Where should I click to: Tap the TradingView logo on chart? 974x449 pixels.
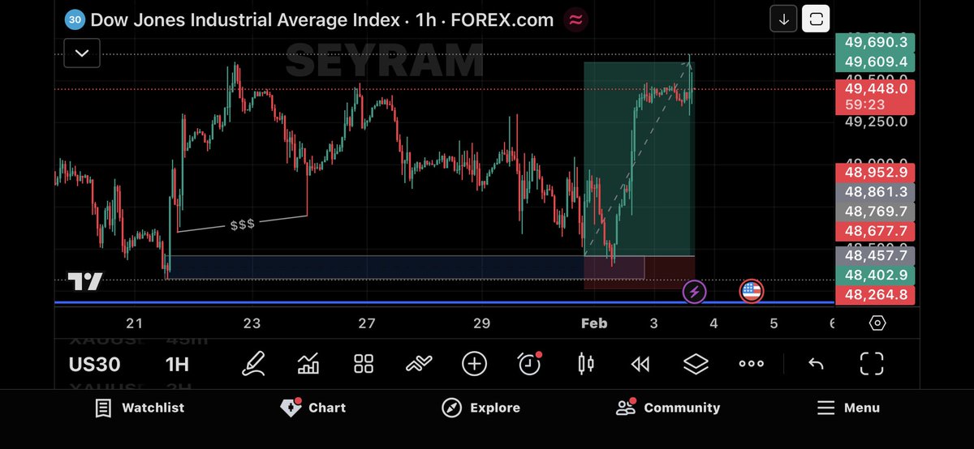click(x=84, y=281)
